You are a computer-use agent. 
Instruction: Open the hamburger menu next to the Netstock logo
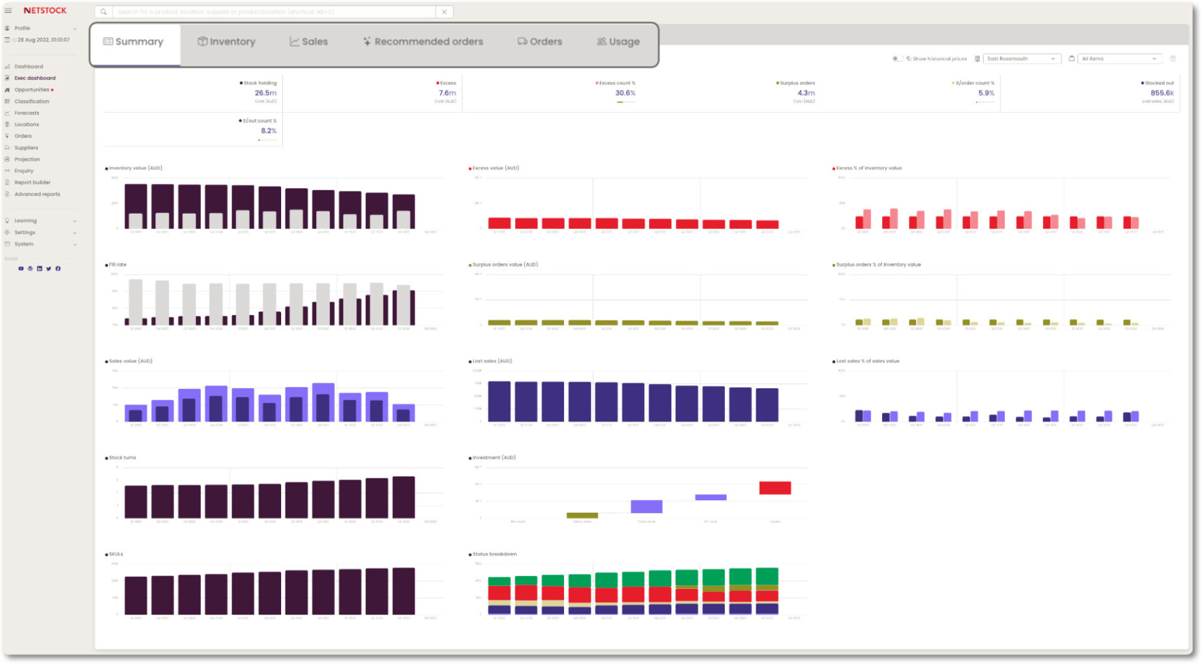pos(8,11)
